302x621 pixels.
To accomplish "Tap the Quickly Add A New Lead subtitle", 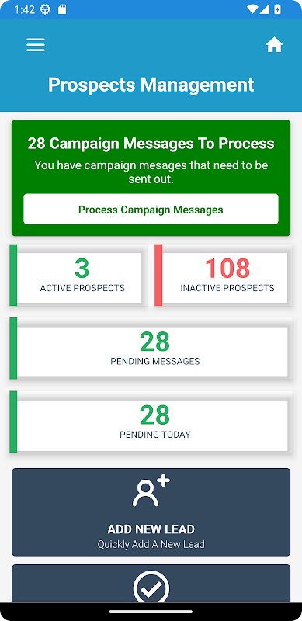I will tap(151, 544).
